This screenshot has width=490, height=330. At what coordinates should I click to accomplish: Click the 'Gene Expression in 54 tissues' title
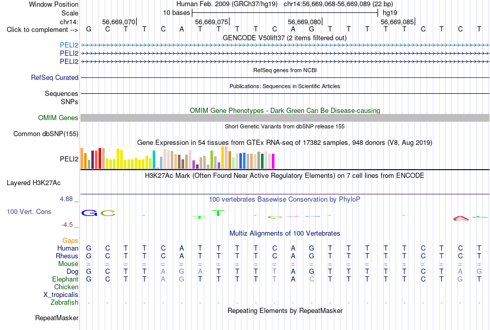tap(285, 143)
